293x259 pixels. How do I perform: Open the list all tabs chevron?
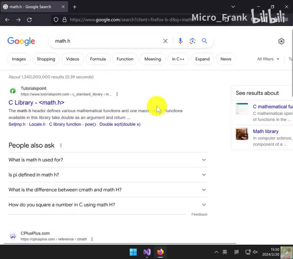(233, 7)
